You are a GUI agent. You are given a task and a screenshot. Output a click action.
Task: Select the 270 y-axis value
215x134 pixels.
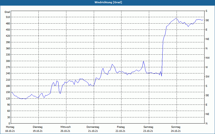click(8, 67)
